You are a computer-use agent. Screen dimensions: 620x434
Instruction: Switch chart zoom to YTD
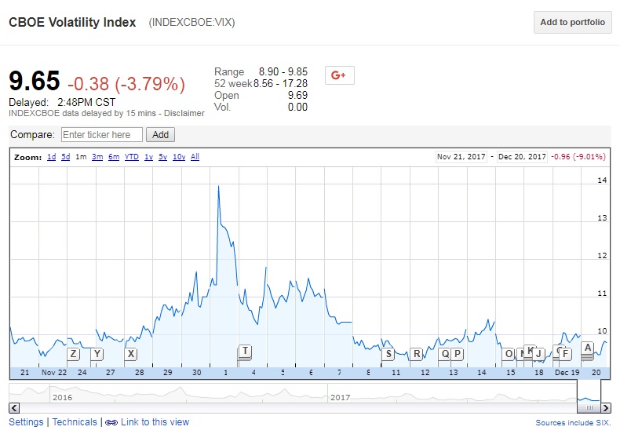pos(132,157)
